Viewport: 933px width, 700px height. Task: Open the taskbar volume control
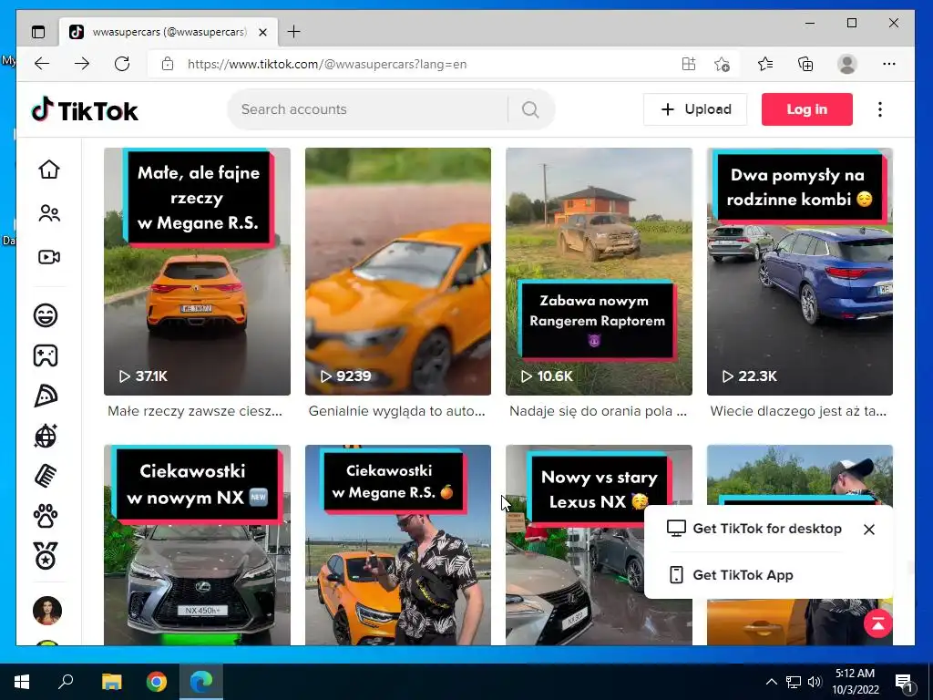click(815, 682)
